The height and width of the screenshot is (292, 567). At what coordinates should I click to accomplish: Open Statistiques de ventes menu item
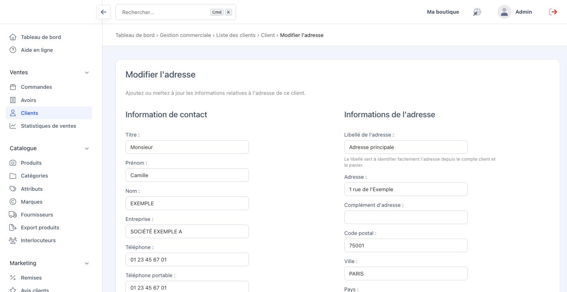49,126
